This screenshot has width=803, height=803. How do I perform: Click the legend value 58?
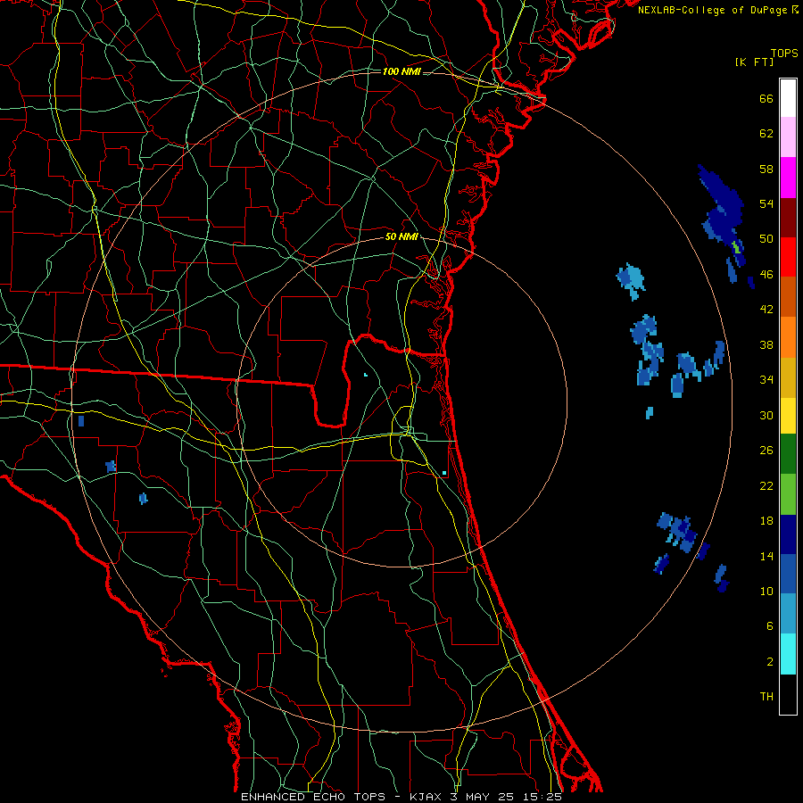[766, 169]
